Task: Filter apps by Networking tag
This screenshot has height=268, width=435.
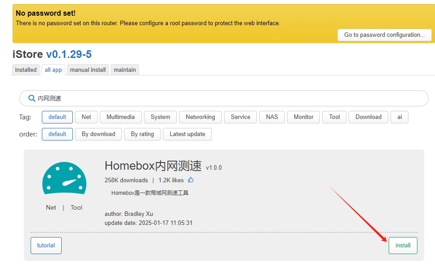Action: (x=200, y=117)
